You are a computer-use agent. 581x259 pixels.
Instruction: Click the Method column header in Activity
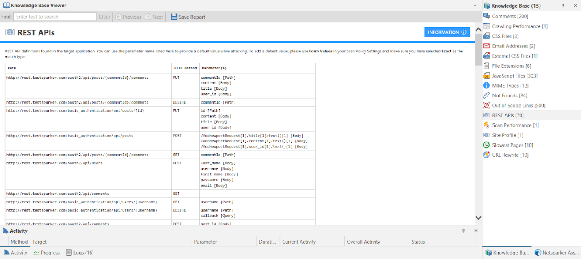tap(19, 242)
